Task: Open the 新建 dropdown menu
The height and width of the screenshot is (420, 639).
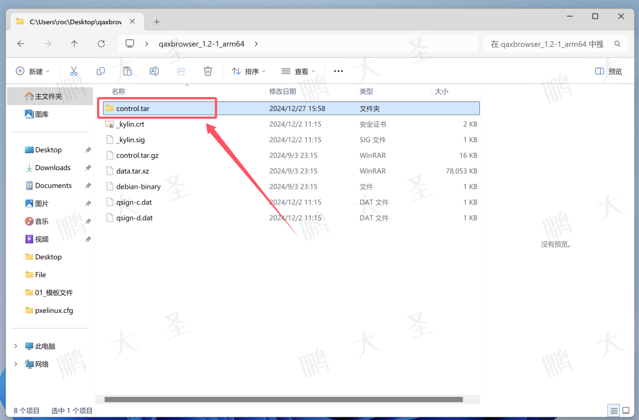Action: pos(33,71)
